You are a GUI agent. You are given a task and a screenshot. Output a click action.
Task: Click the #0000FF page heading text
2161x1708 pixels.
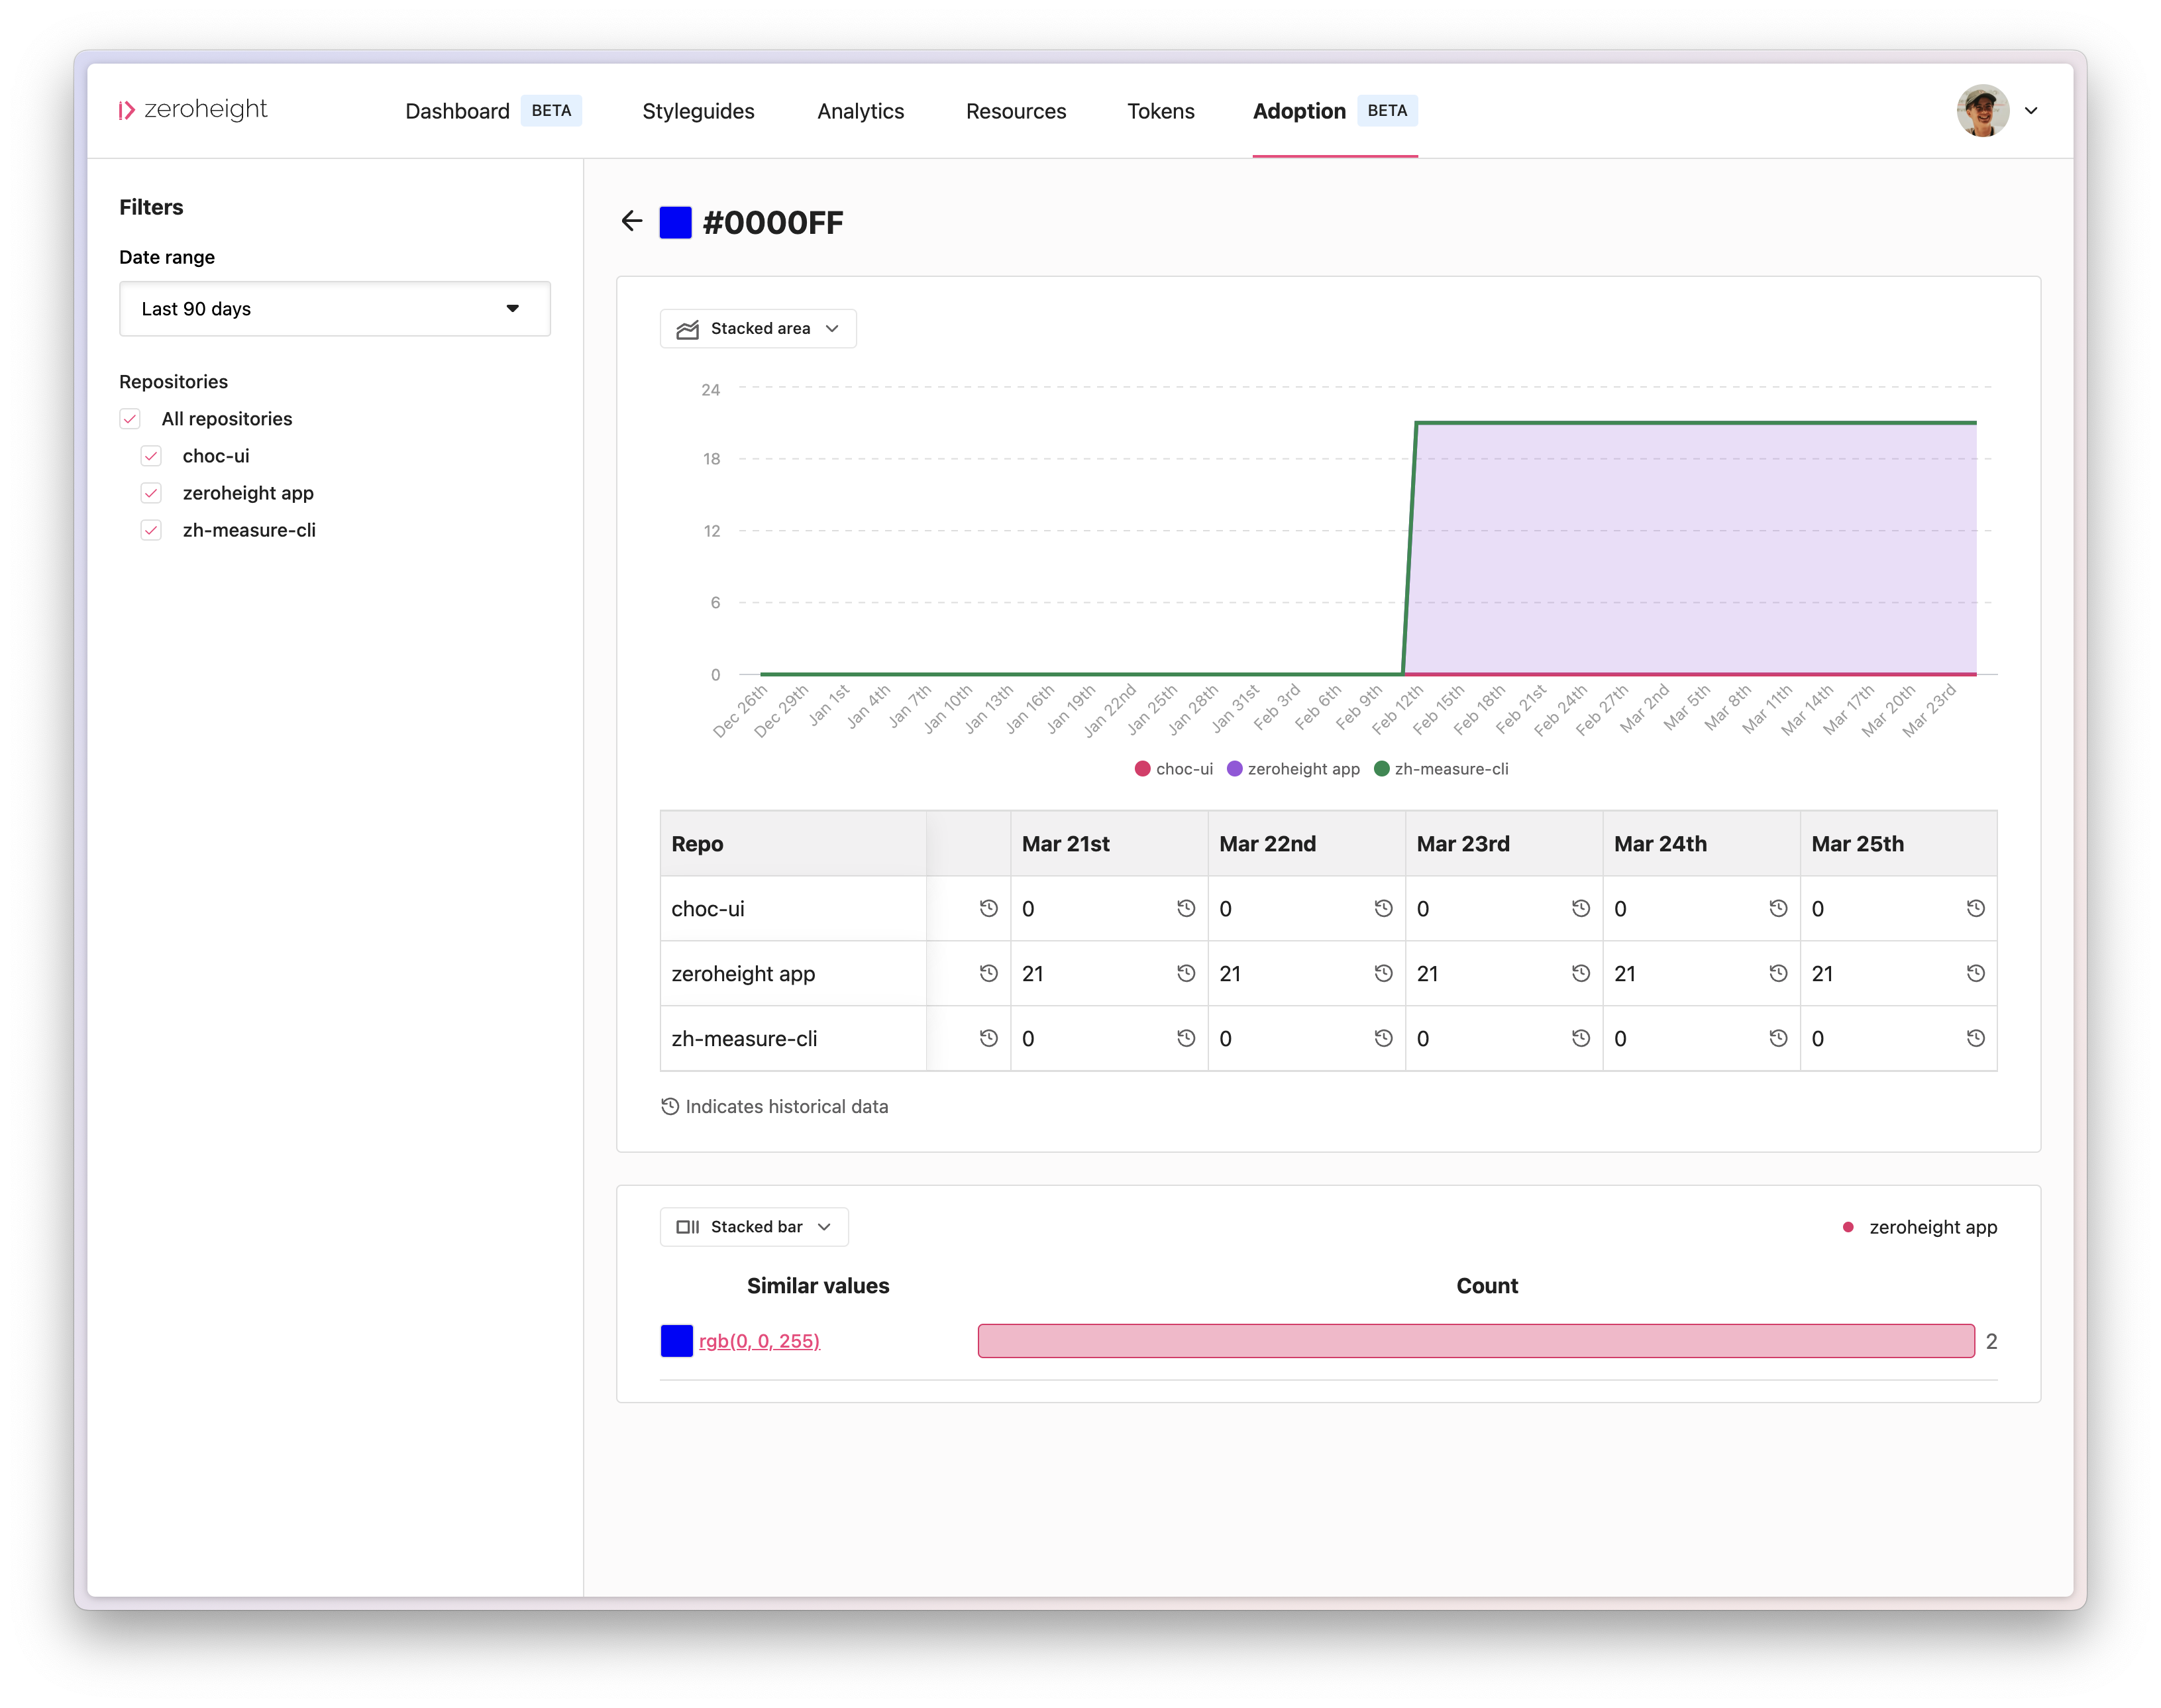773,222
